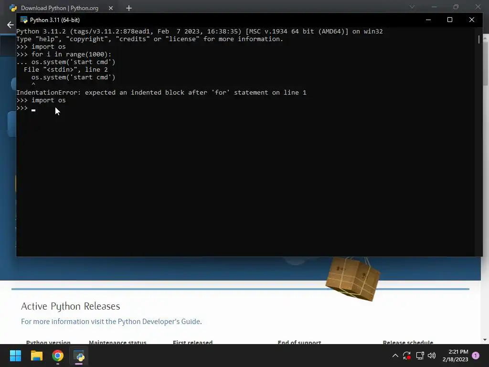Select the Python console taskbar icon
489x367 pixels.
pyautogui.click(x=79, y=356)
